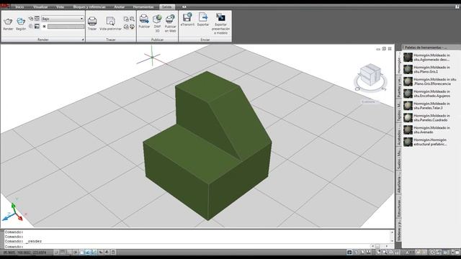Click the Plano.Gris.1 material sphere

[x=408, y=69]
